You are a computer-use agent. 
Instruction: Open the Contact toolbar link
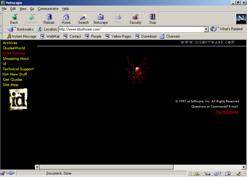point(72,36)
